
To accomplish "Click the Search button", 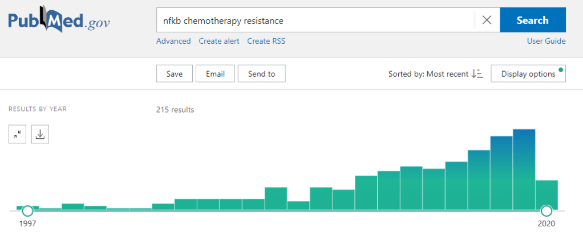I will click(532, 20).
